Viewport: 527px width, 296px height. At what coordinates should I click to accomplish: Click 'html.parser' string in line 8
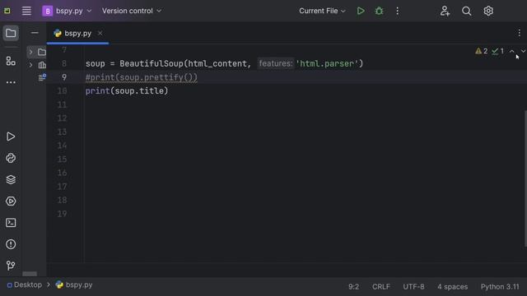click(327, 63)
